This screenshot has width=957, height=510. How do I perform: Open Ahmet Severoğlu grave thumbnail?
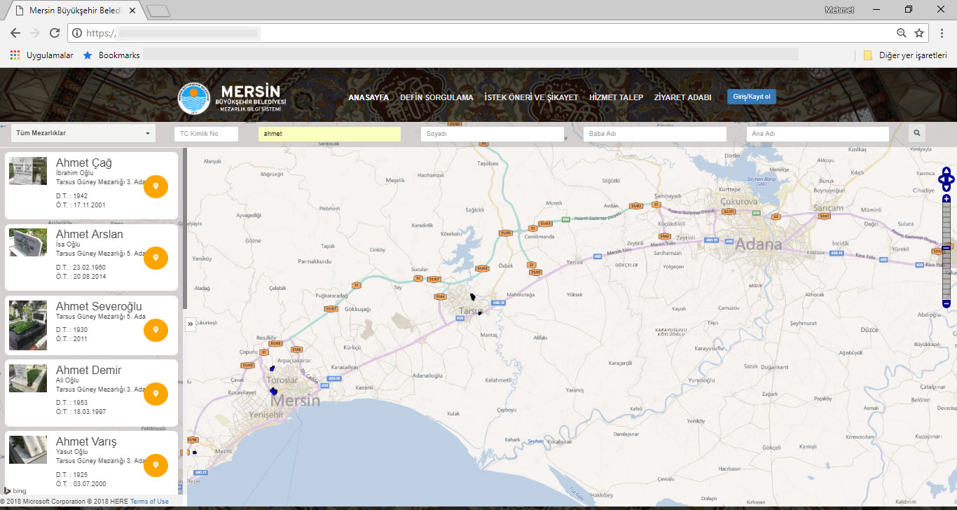point(28,325)
